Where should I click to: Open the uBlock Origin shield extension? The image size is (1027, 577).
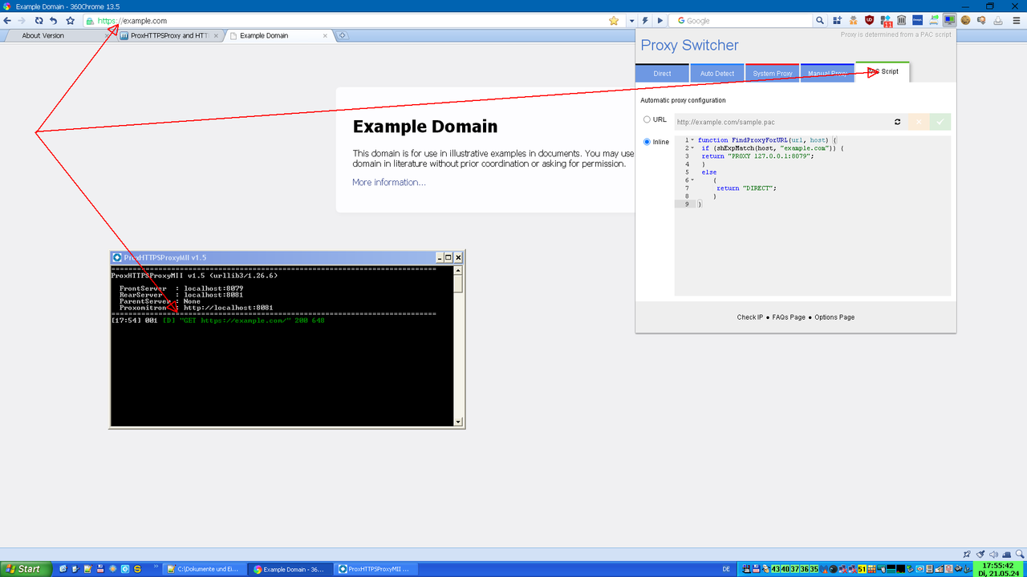click(x=868, y=20)
